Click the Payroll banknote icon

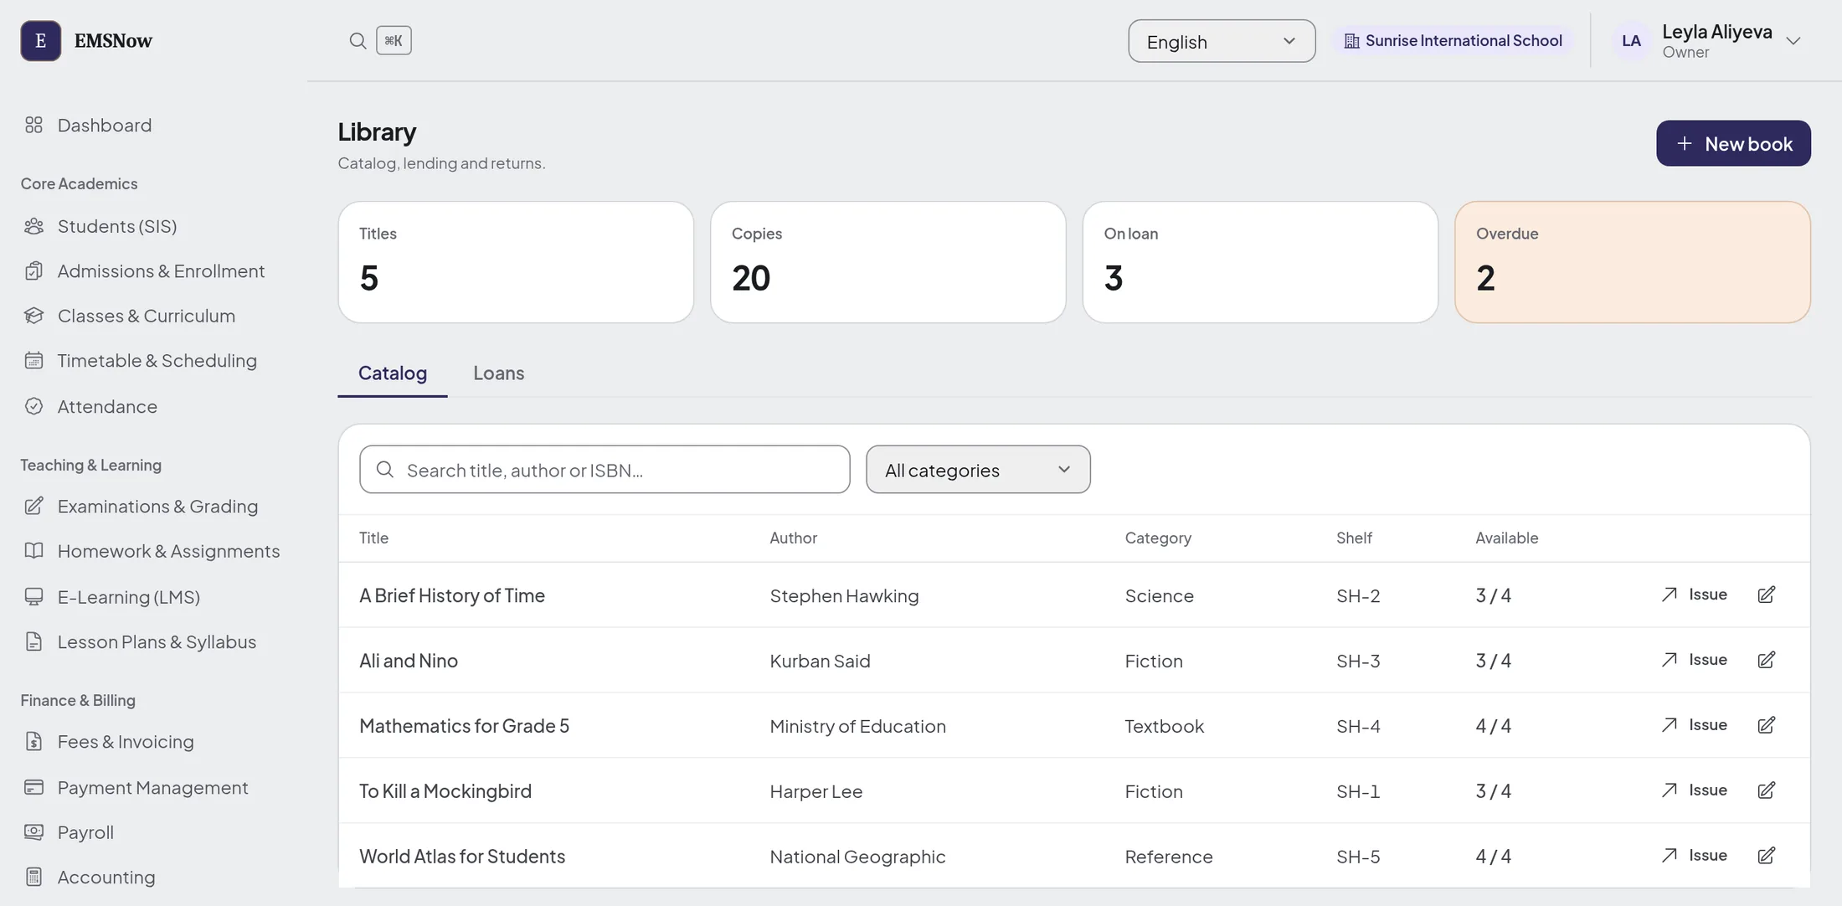coord(33,832)
